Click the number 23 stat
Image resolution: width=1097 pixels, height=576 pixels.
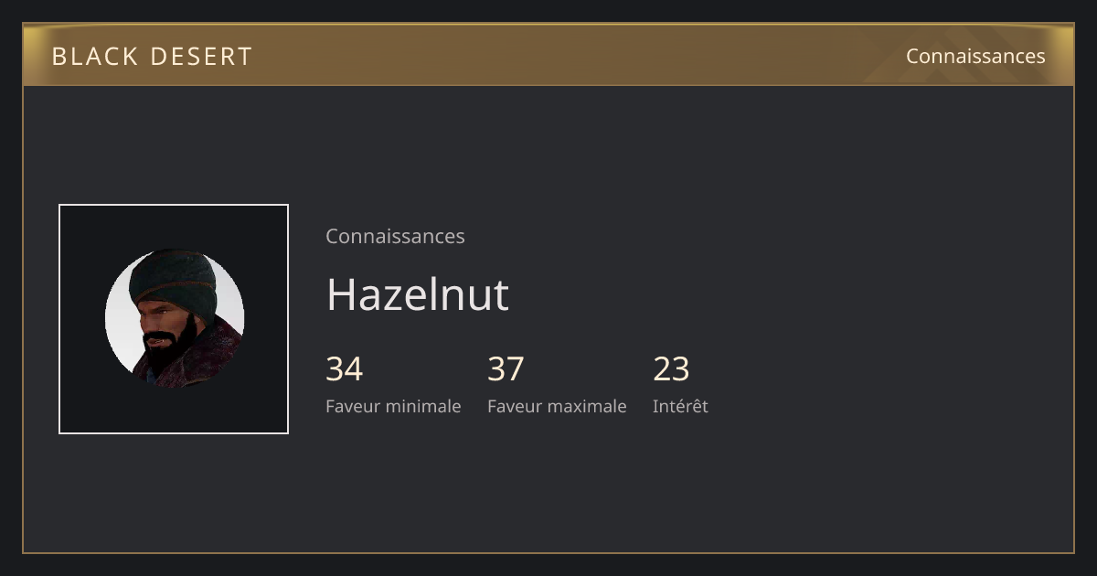[671, 368]
